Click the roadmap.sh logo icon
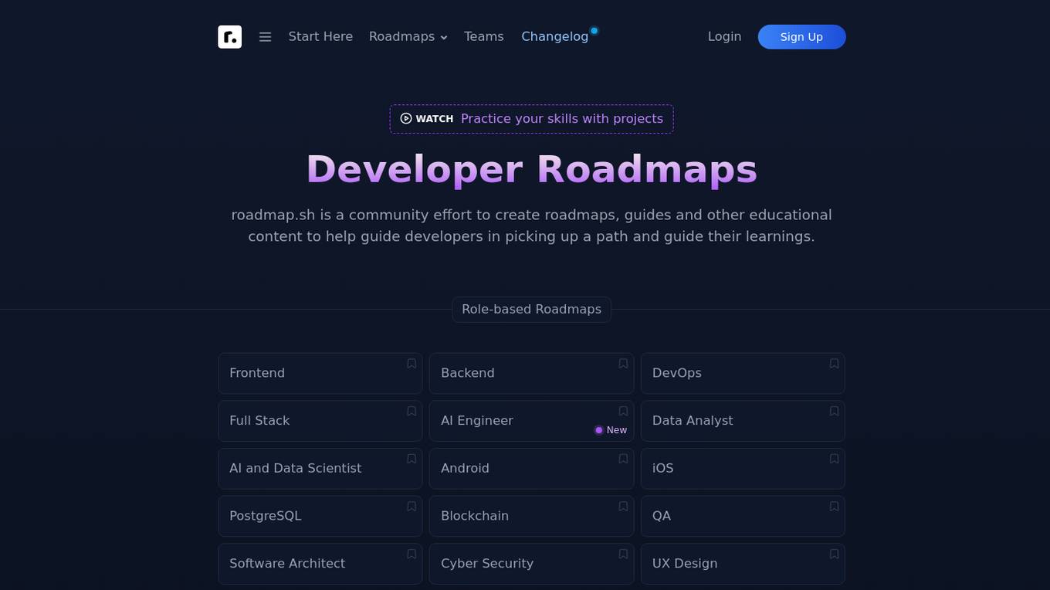Screen dimensions: 1050x590 229,37
